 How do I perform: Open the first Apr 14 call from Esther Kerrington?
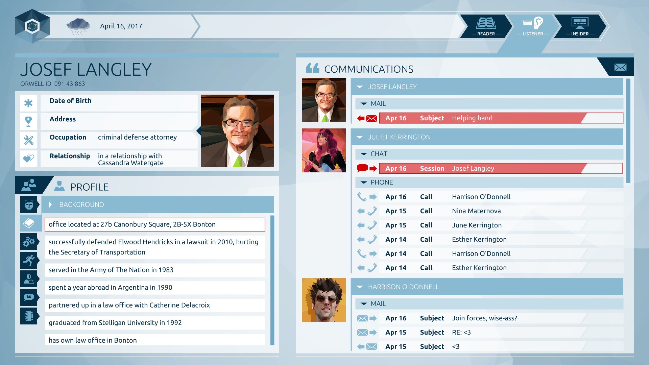pyautogui.click(x=501, y=239)
